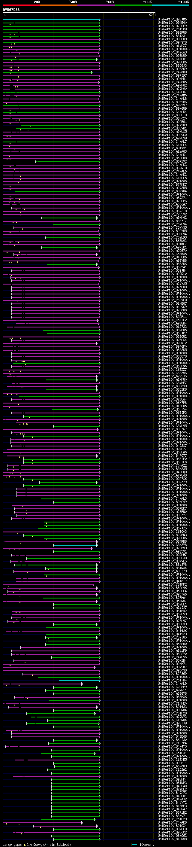
Task: Click label UniRef100_Q9SZ69
Action: [172, 69]
